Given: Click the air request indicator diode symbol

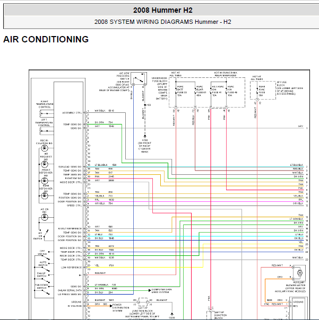Looking at the screenshot, I should (x=45, y=164).
